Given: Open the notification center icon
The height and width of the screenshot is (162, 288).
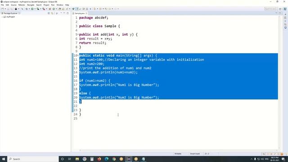Looking at the screenshot, I should [283, 159].
